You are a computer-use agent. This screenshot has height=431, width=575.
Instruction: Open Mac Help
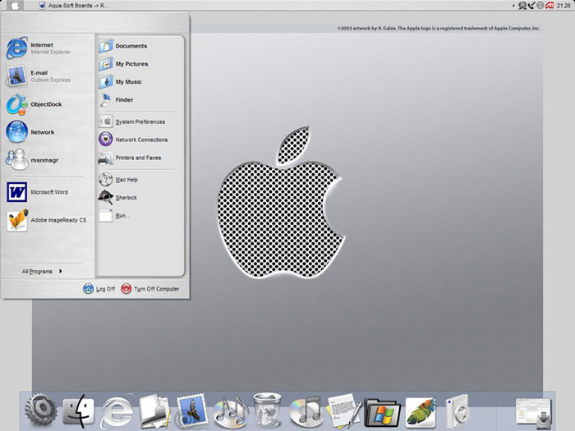(118, 180)
